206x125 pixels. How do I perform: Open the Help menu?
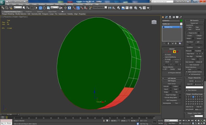coord(97,4)
